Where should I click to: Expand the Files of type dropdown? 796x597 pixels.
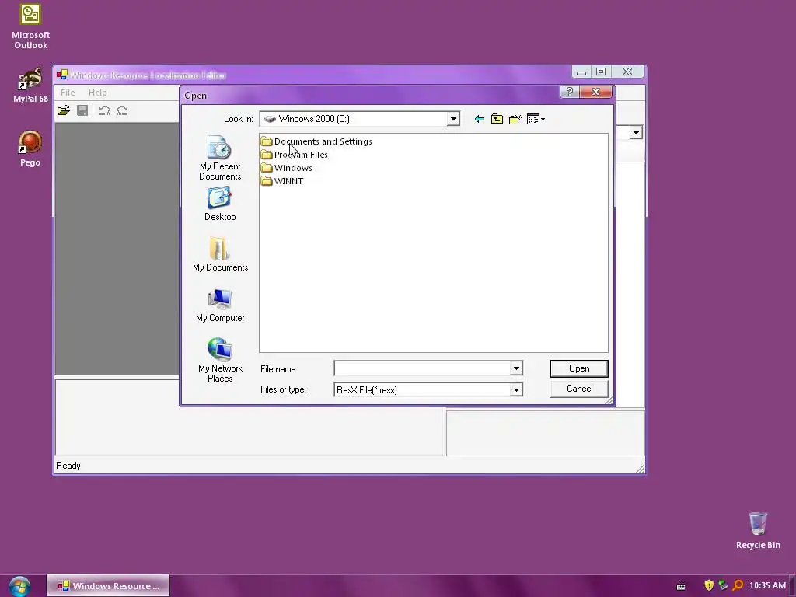[x=516, y=390]
